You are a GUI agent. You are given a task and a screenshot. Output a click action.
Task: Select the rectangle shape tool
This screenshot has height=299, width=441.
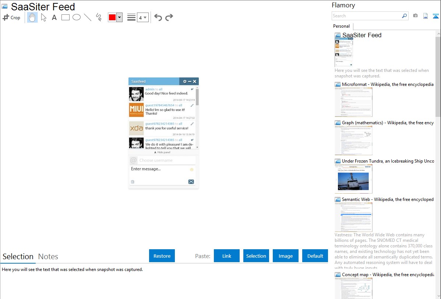pos(65,17)
